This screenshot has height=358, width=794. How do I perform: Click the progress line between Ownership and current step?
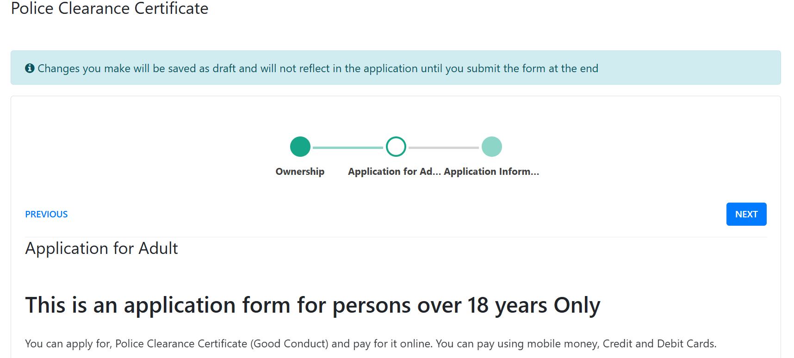click(x=348, y=146)
